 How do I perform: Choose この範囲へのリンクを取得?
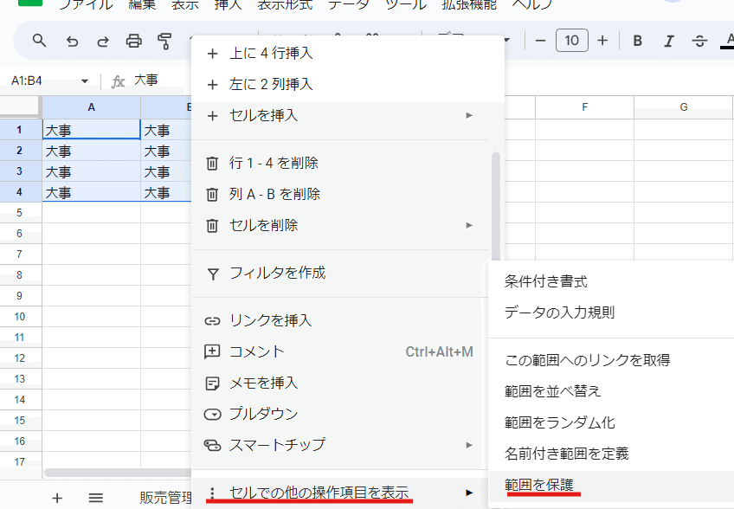611,360
